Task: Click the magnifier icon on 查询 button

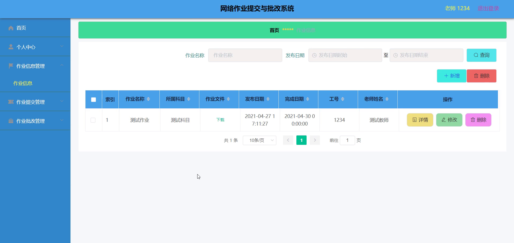Action: tap(476, 55)
